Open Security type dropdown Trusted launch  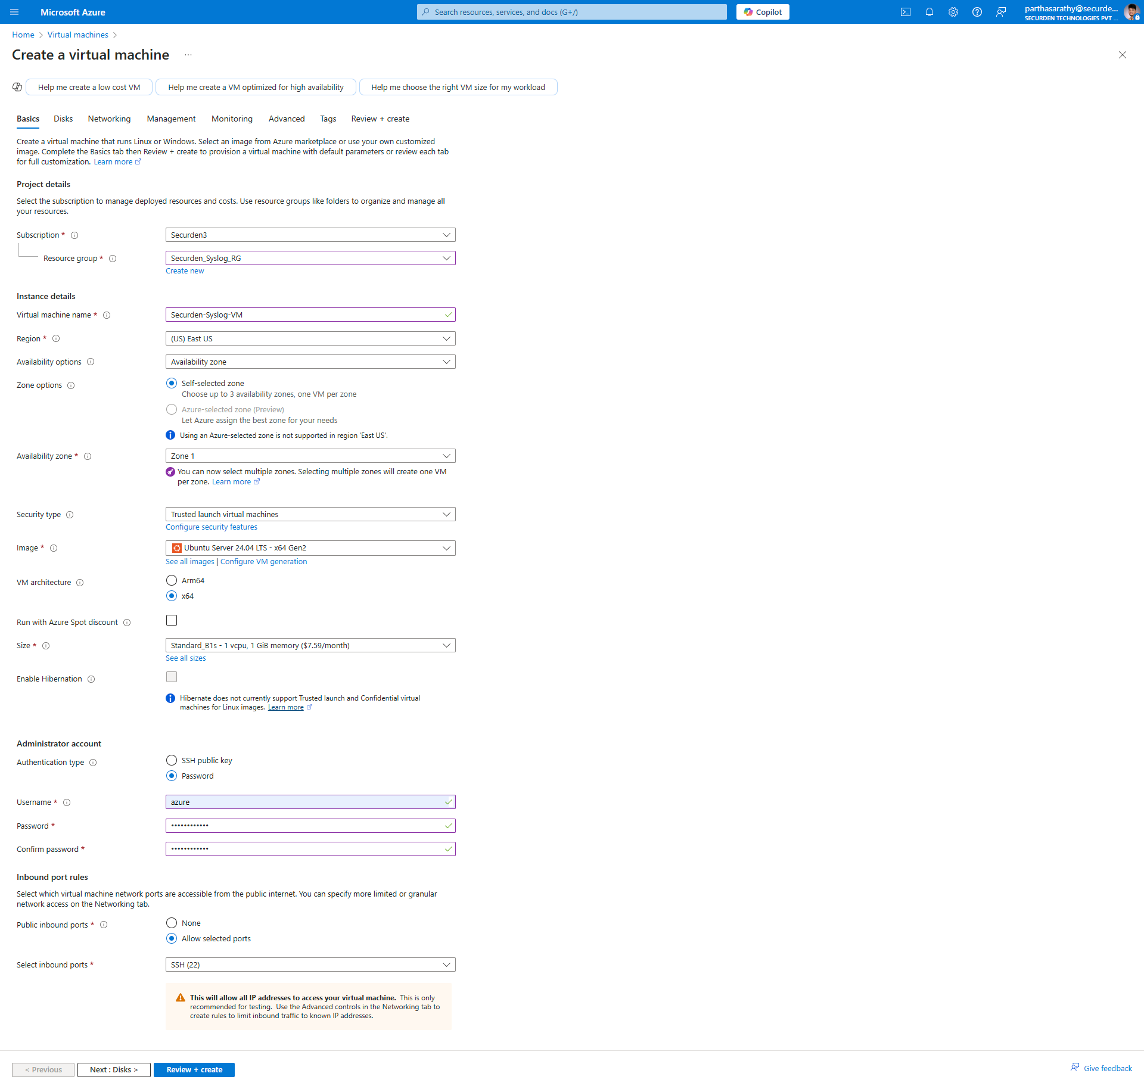310,514
